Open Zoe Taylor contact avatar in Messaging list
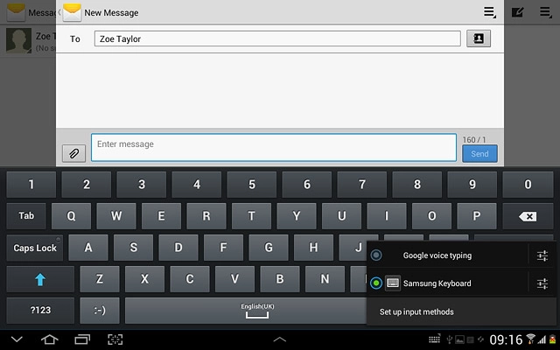560x350 pixels. pyautogui.click(x=18, y=41)
